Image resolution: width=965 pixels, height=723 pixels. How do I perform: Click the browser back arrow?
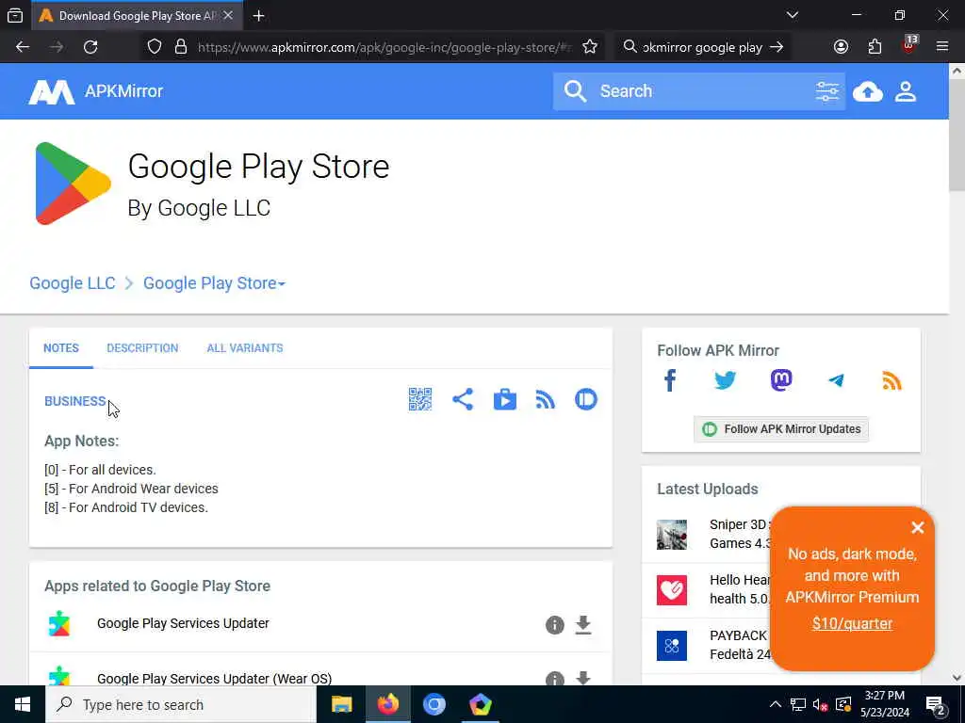click(x=23, y=47)
